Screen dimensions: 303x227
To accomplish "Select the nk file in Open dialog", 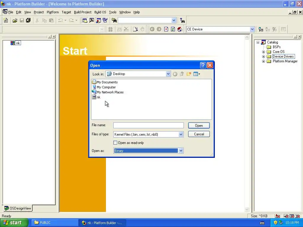I will [x=96, y=97].
